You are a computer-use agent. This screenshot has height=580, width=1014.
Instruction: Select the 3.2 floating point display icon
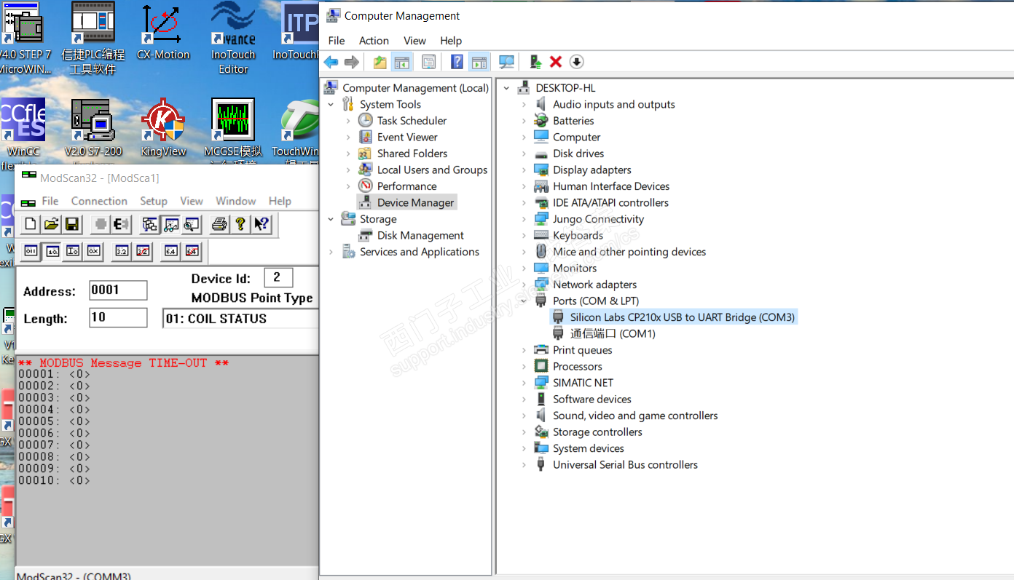coord(122,251)
